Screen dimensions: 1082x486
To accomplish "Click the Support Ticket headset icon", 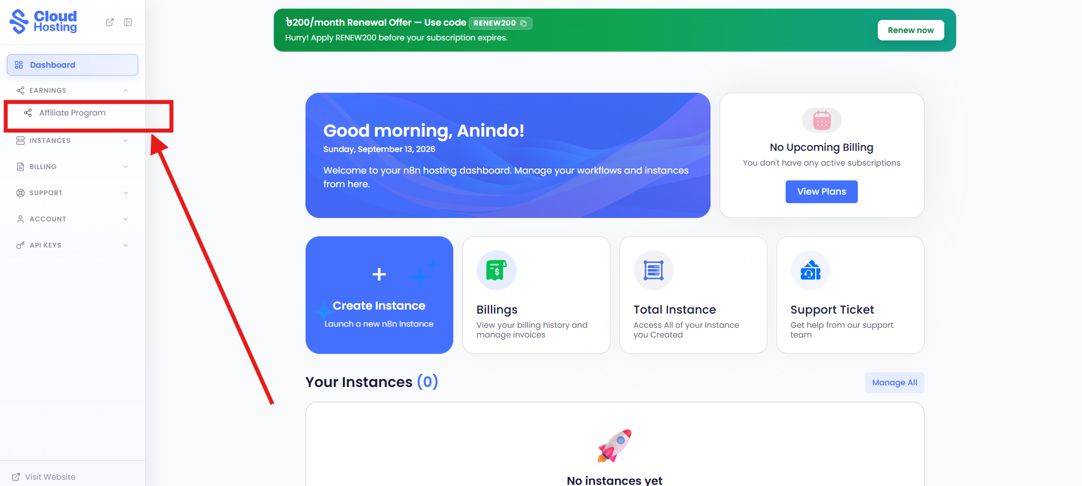I will [811, 270].
